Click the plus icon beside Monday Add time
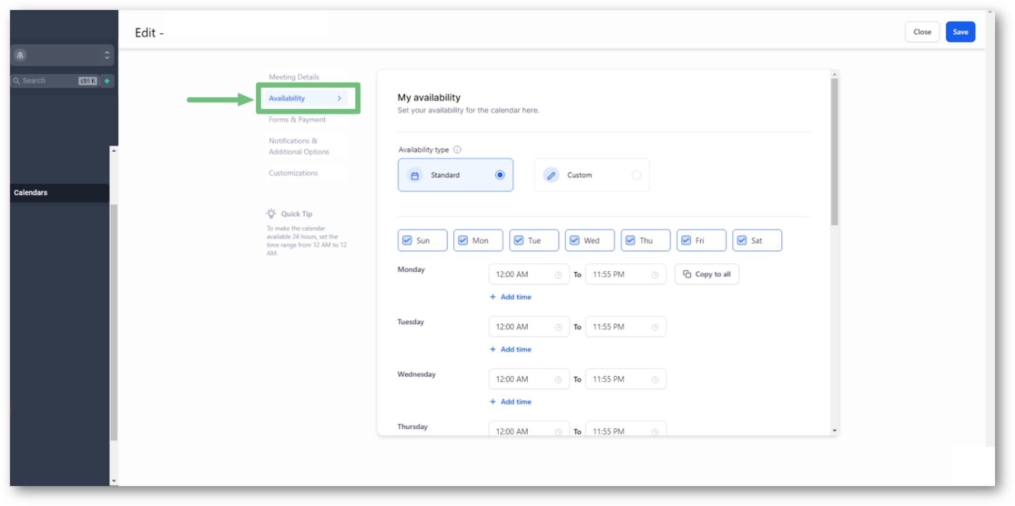This screenshot has height=506, width=1015. [493, 297]
